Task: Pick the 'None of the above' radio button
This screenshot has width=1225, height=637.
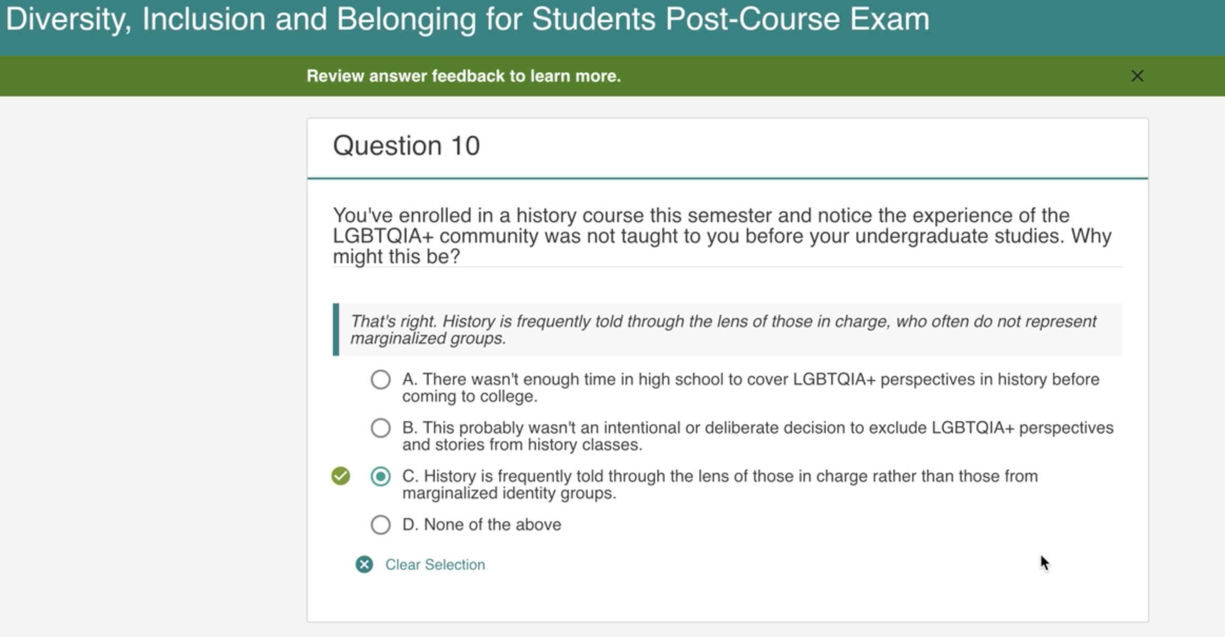Action: [380, 525]
